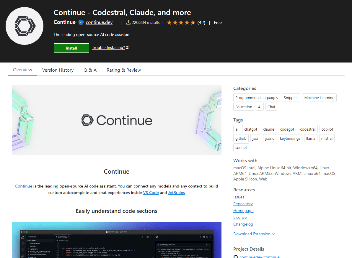Screen dimensions: 352x258
Task: Click the mistral tag
Action: click(327, 139)
